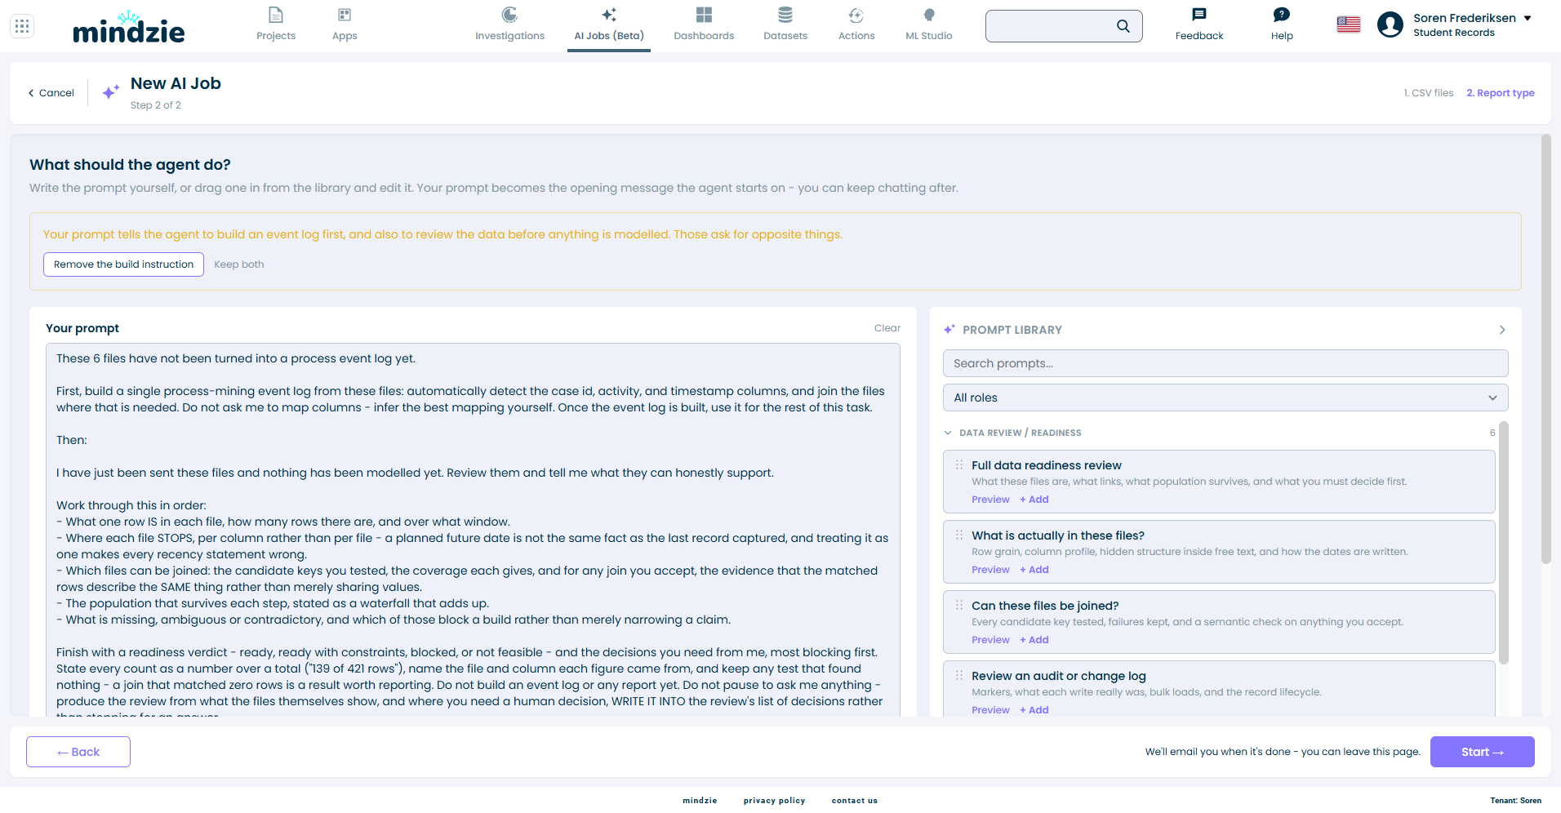Open the Apps icon in navigation bar
This screenshot has width=1561, height=813.
coord(345,15)
